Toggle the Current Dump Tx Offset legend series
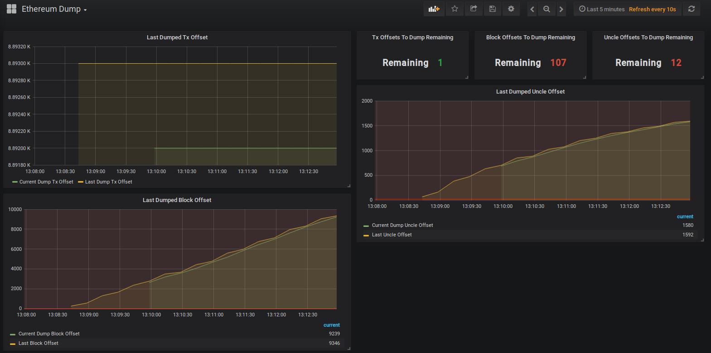 pyautogui.click(x=46, y=182)
